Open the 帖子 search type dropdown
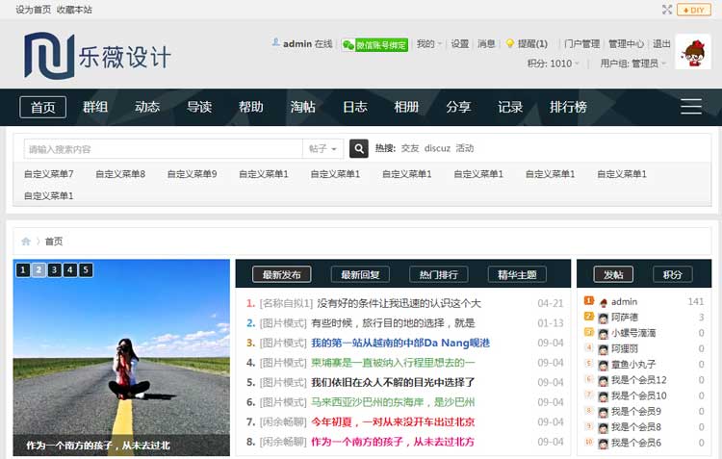The width and height of the screenshot is (722, 459). click(323, 149)
